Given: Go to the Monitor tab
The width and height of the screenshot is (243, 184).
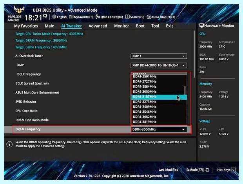Looking at the screenshot, I should tap(121, 26).
